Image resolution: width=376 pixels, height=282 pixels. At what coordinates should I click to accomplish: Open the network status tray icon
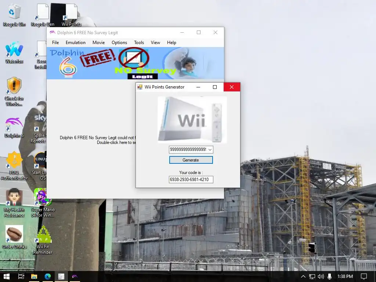312,276
